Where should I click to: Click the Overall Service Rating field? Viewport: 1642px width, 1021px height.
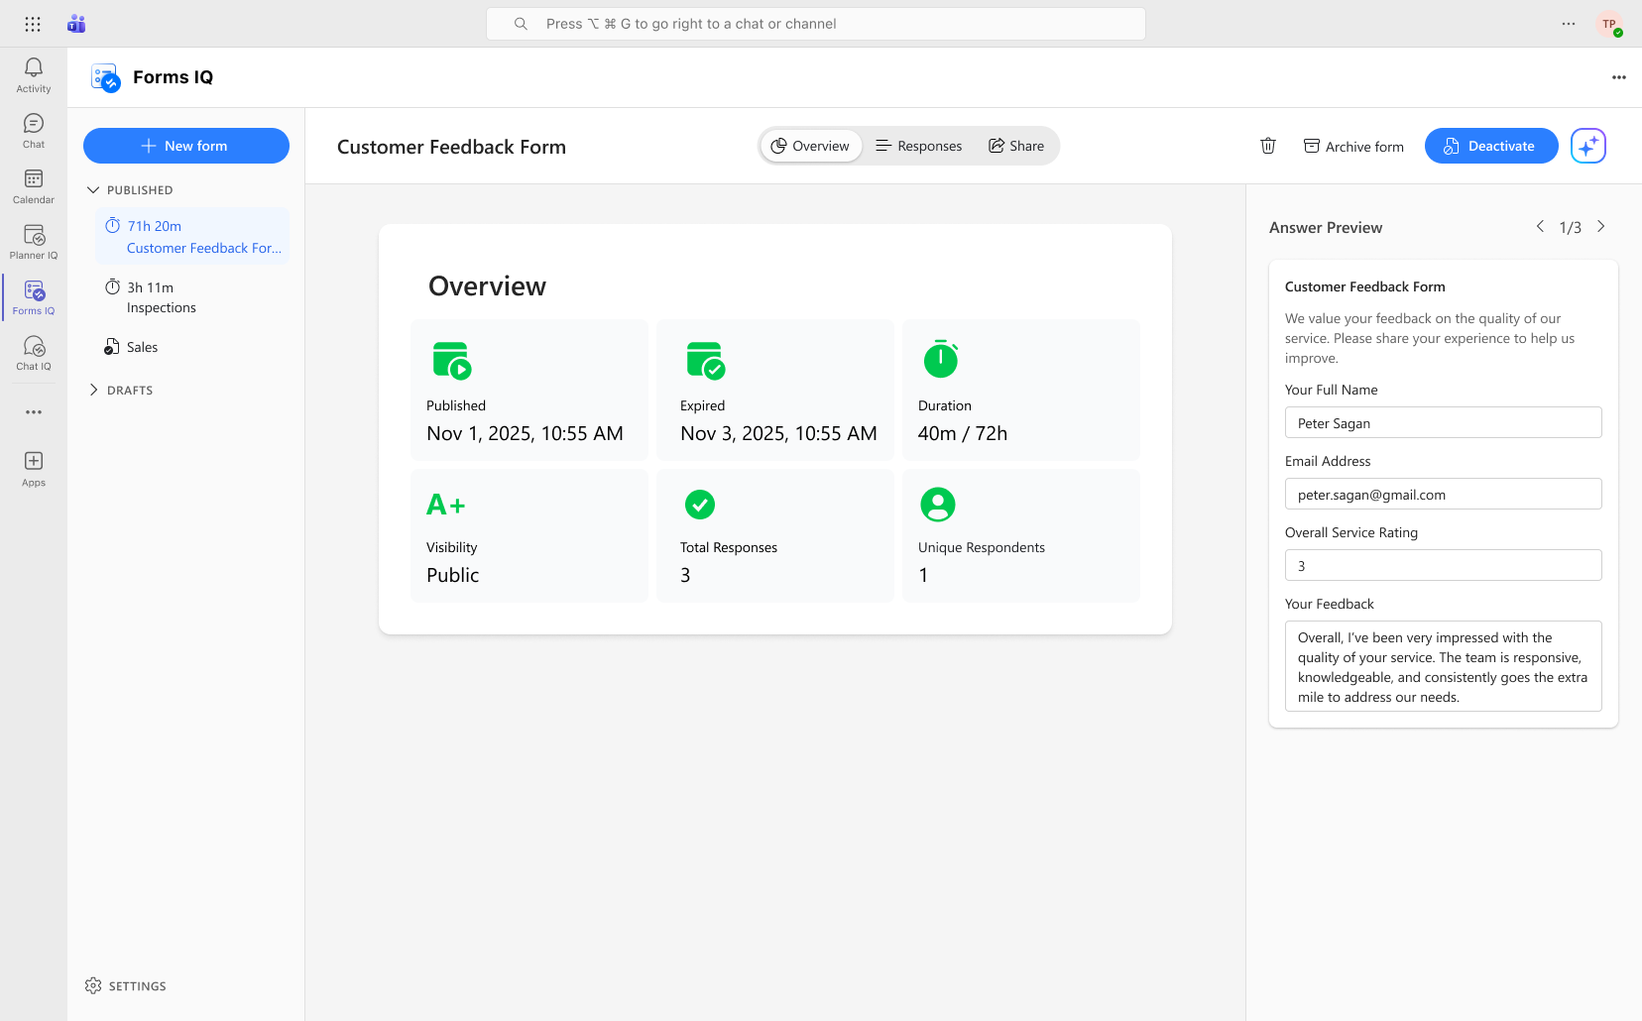tap(1444, 565)
